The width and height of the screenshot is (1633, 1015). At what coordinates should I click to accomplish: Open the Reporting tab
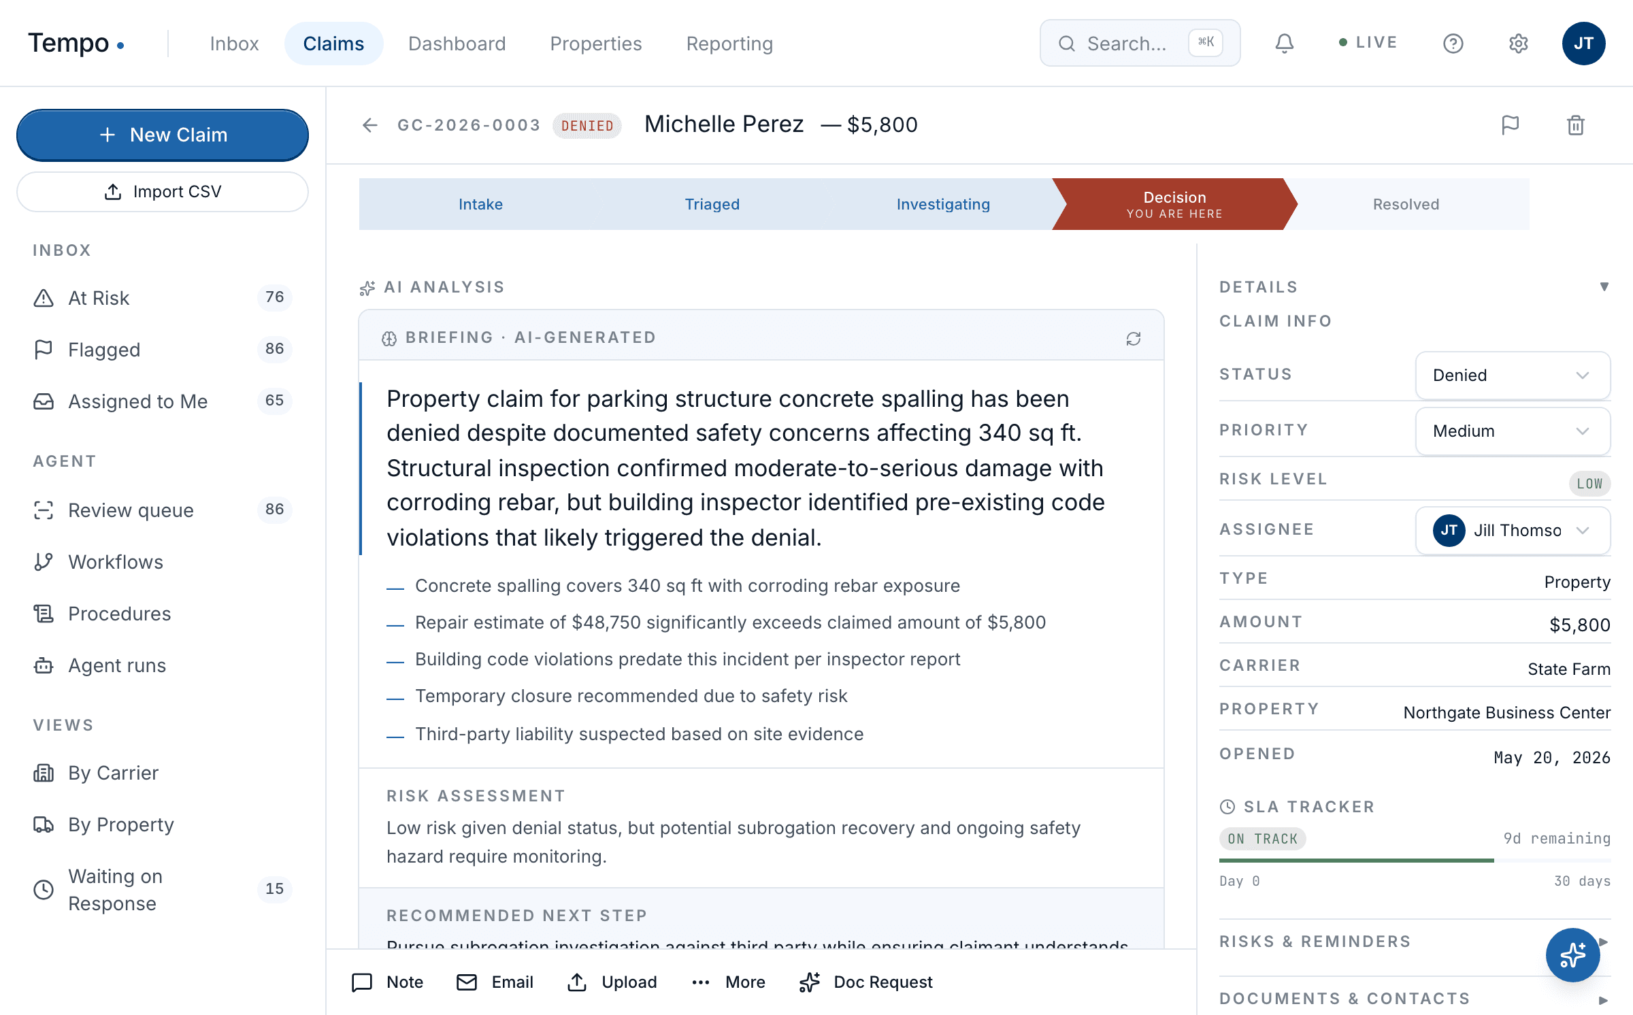(x=729, y=44)
